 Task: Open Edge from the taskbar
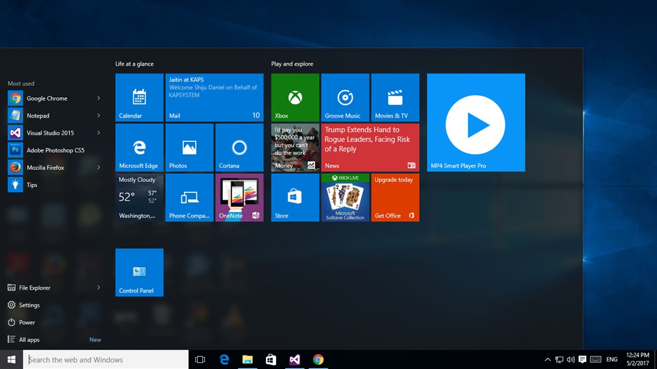click(224, 359)
